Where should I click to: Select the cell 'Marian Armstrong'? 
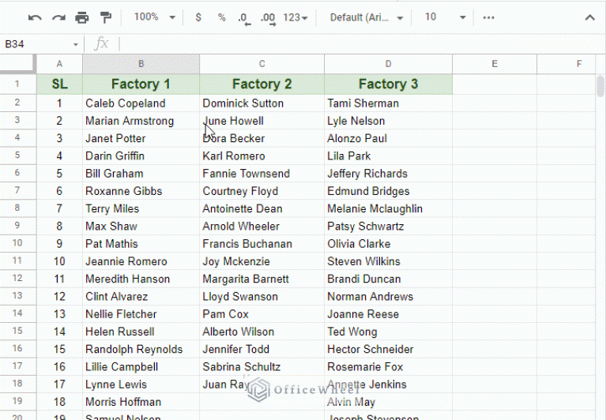[141, 121]
